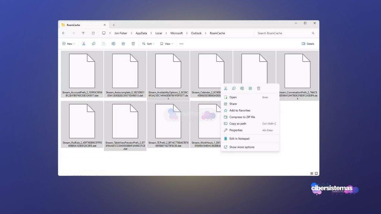Click the Paste icon in the toolbar
Viewport: 381px width, 214px height.
[x=104, y=44]
